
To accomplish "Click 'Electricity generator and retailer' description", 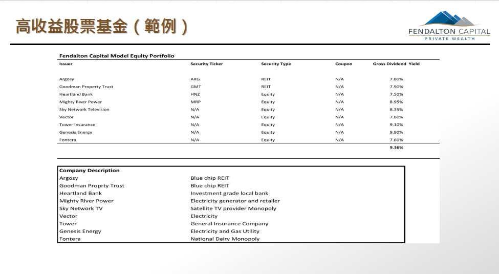I will 235,201.
